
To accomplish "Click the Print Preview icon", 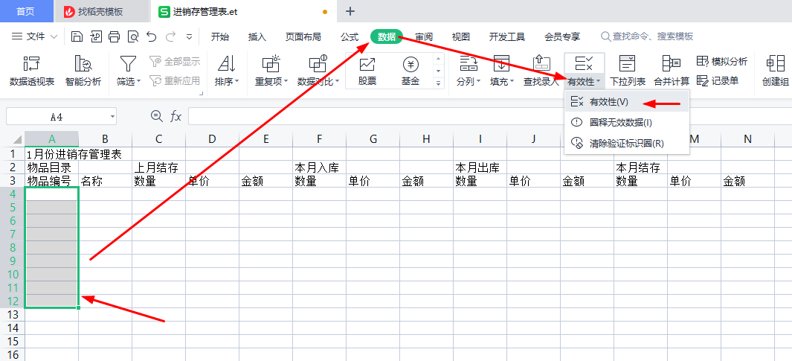I will click(133, 36).
